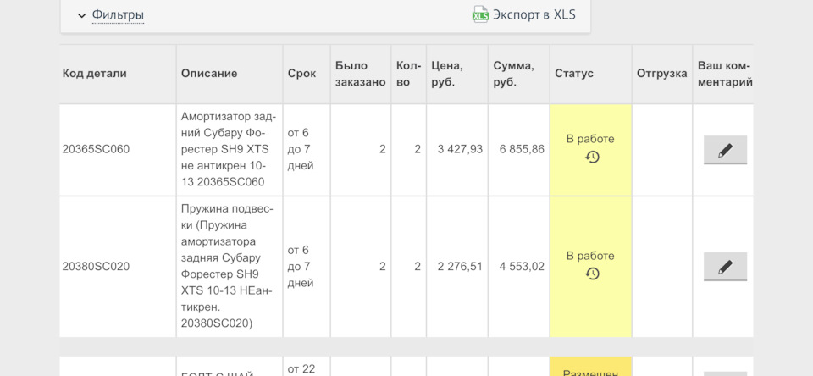Click the Отгрузка column header

(661, 73)
